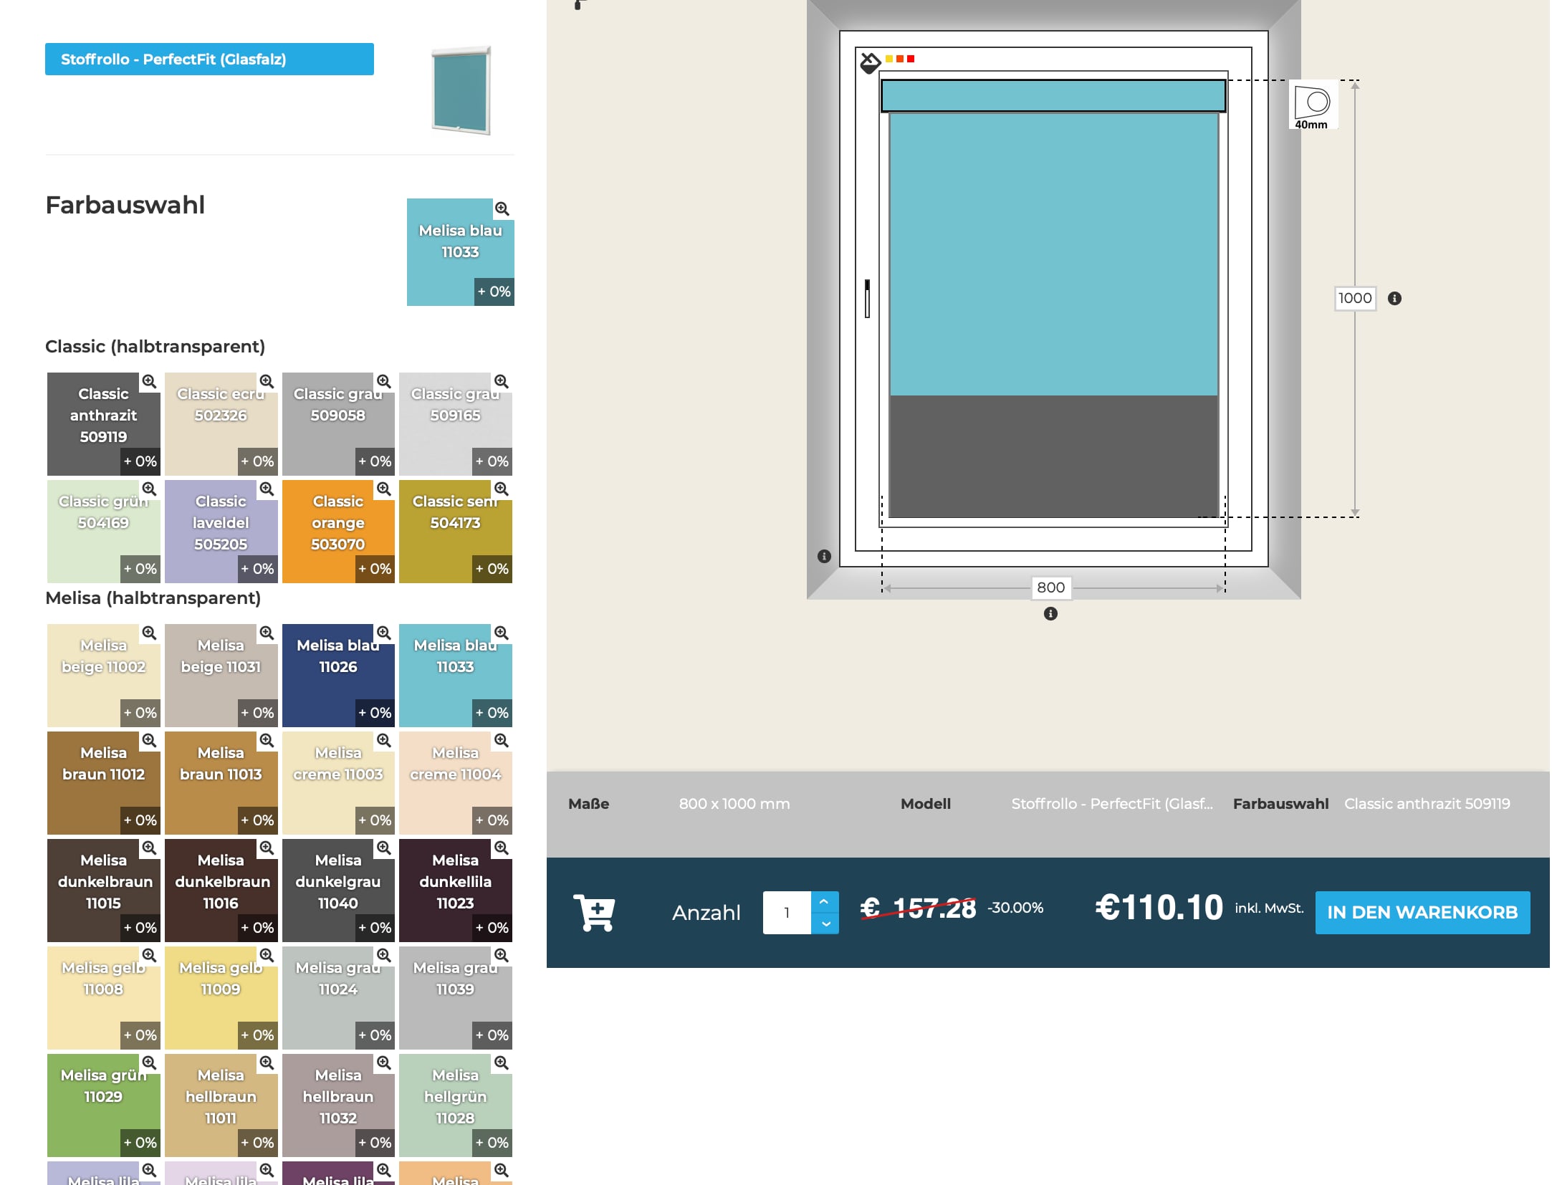Decrease the Anzahl quantity by one
The height and width of the screenshot is (1185, 1552).
point(825,923)
